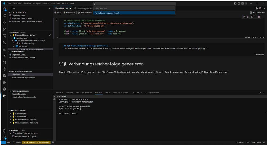Click CRLF line ending in status bar

coord(247,142)
